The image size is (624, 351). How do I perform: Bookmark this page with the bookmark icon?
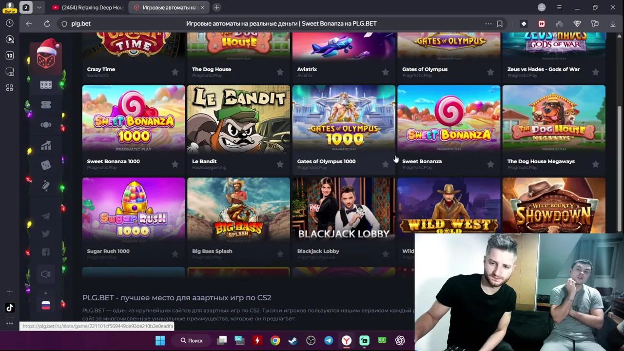point(500,23)
